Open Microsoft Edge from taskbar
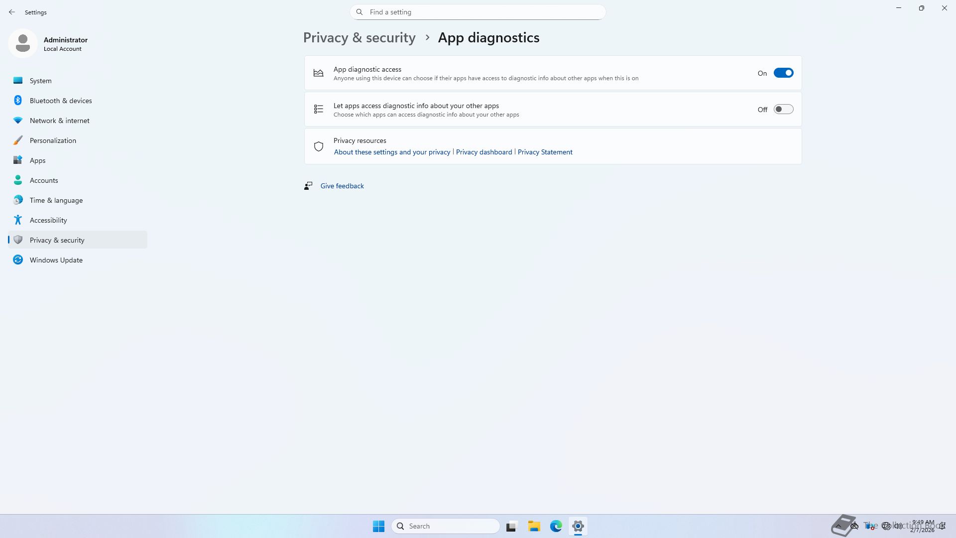Viewport: 956px width, 538px height. coord(556,526)
